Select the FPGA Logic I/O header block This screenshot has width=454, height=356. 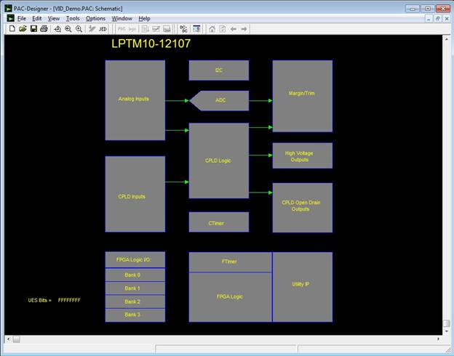click(x=135, y=259)
